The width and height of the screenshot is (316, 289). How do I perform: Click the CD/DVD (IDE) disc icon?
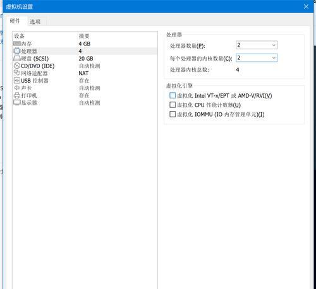17,66
